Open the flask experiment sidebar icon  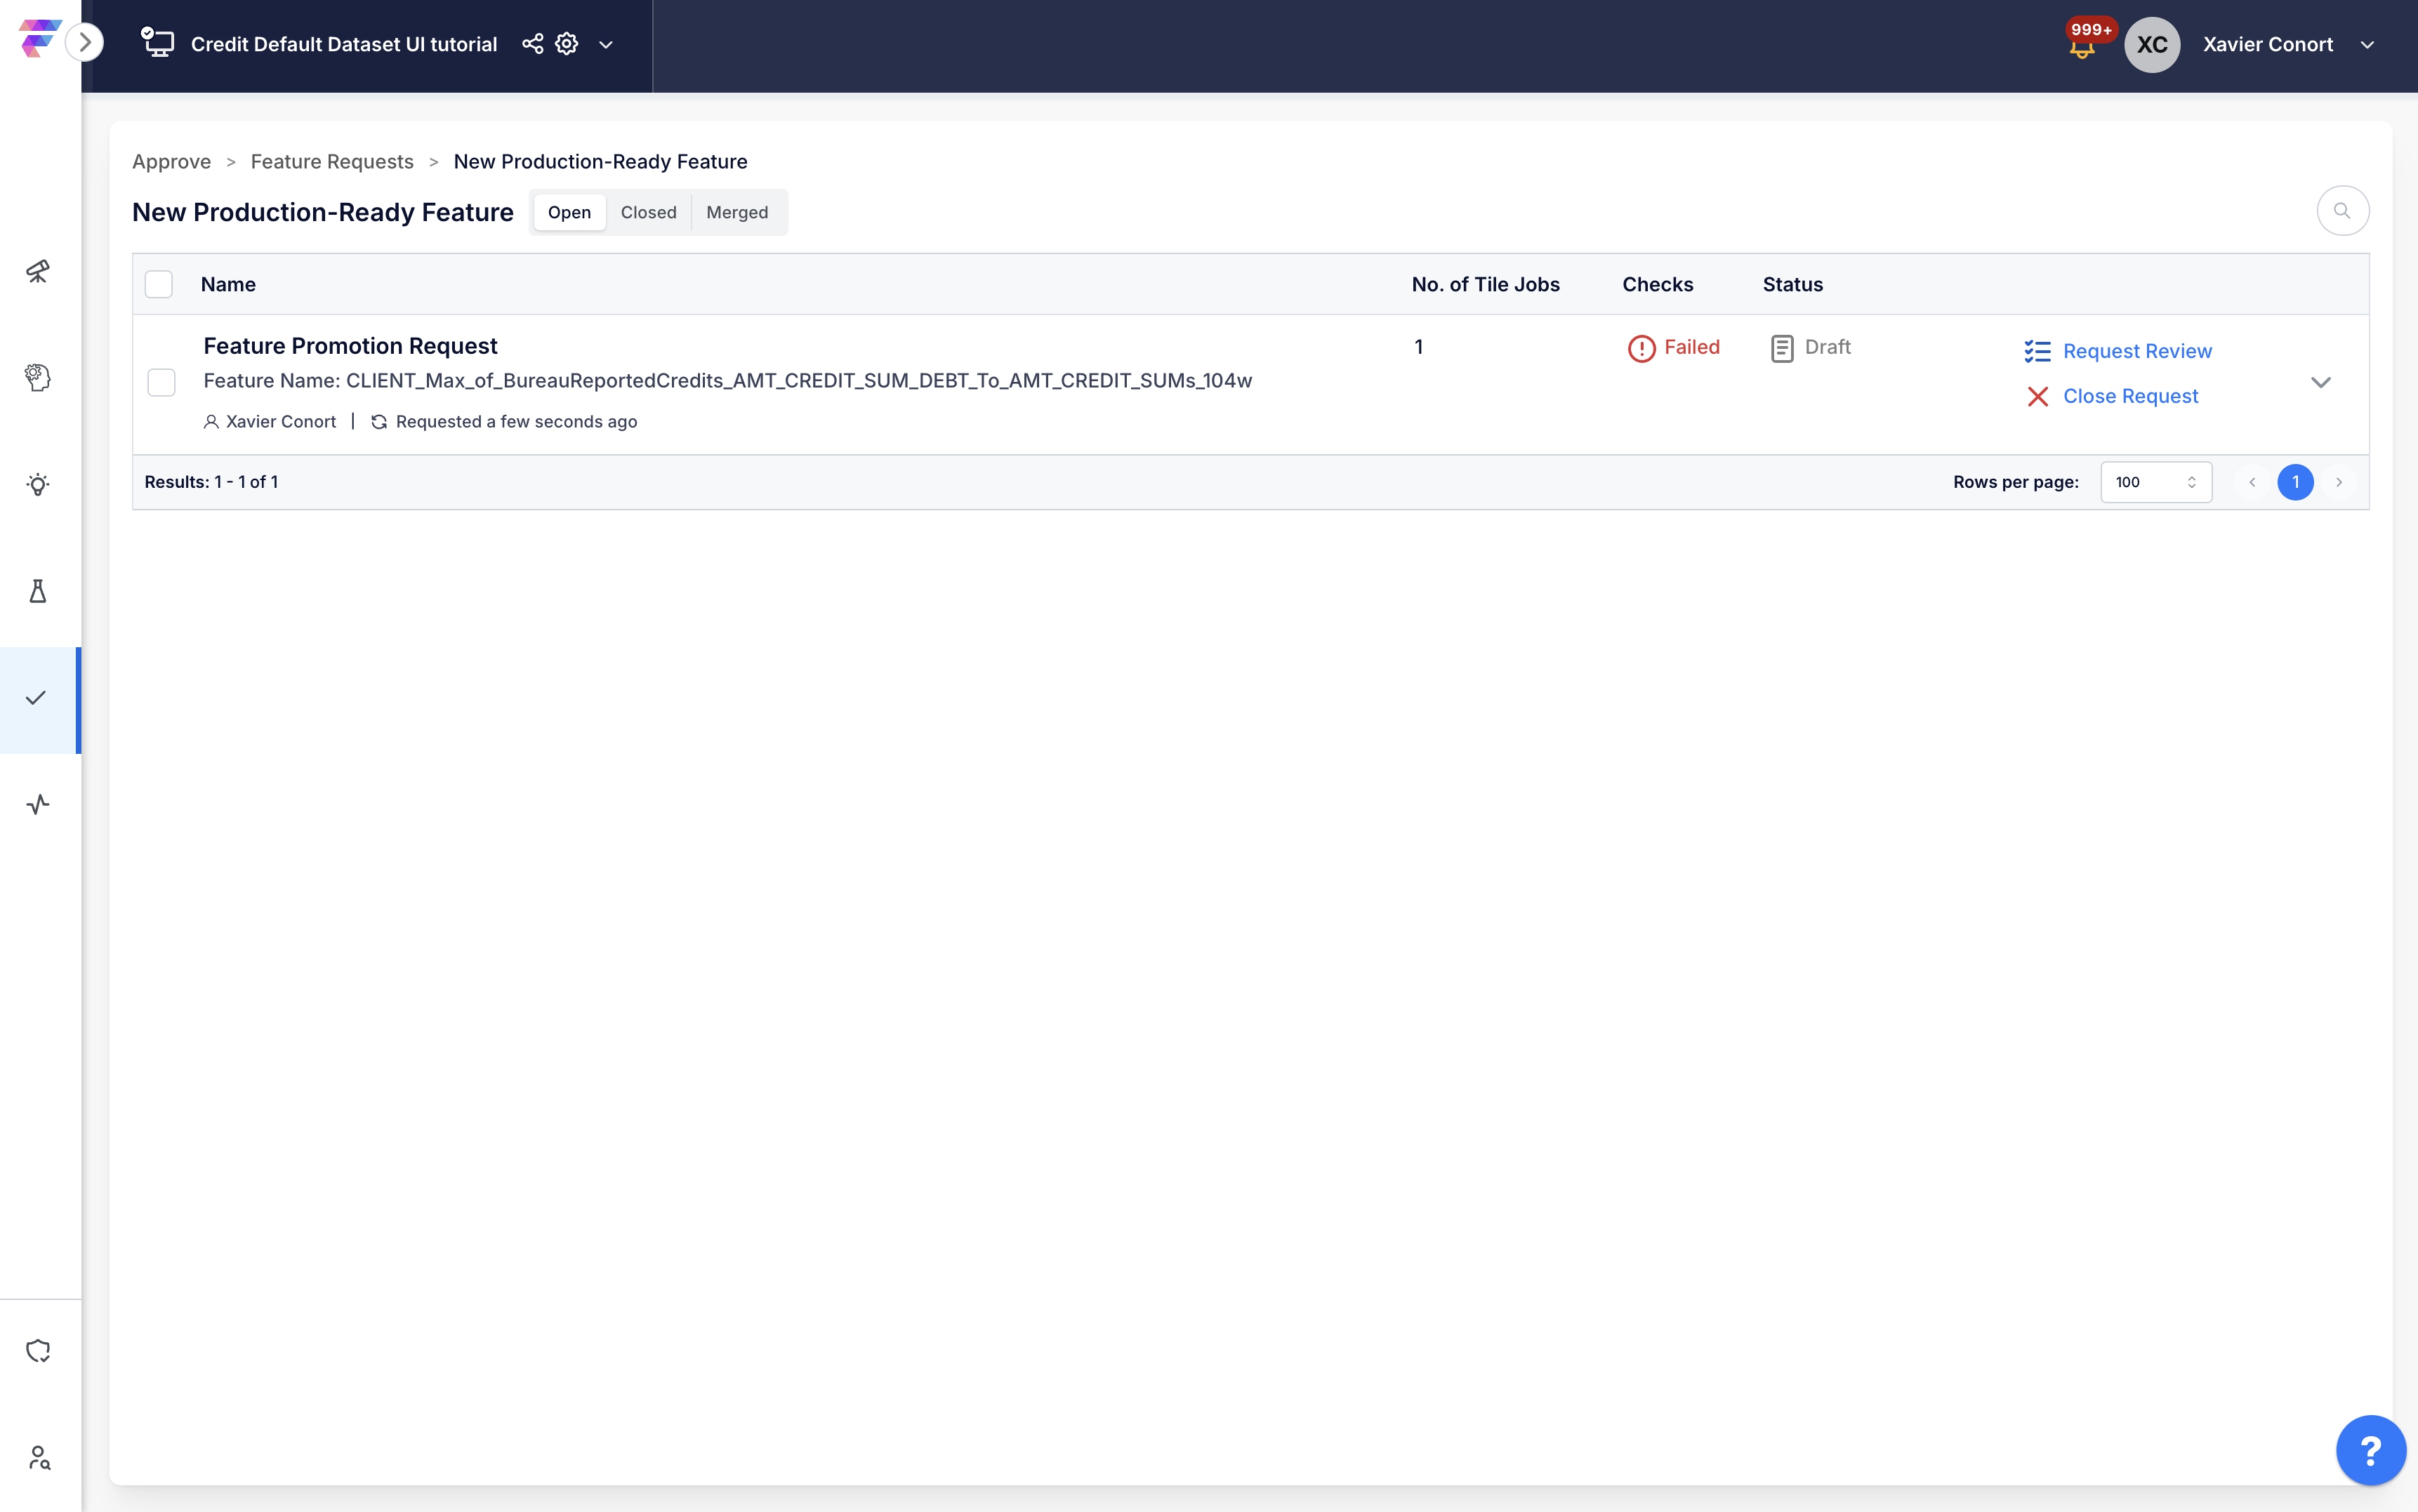(x=38, y=591)
